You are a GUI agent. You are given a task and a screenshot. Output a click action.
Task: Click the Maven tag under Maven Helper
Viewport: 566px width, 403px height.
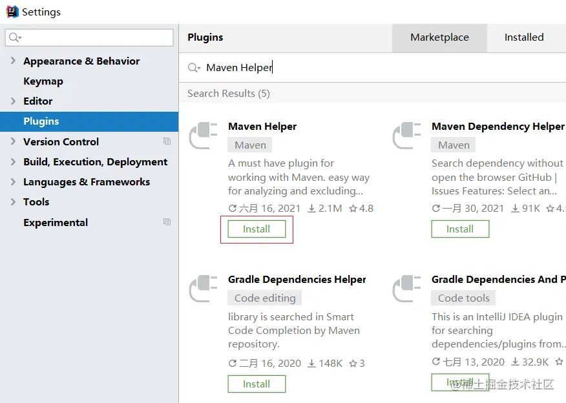tap(250, 145)
